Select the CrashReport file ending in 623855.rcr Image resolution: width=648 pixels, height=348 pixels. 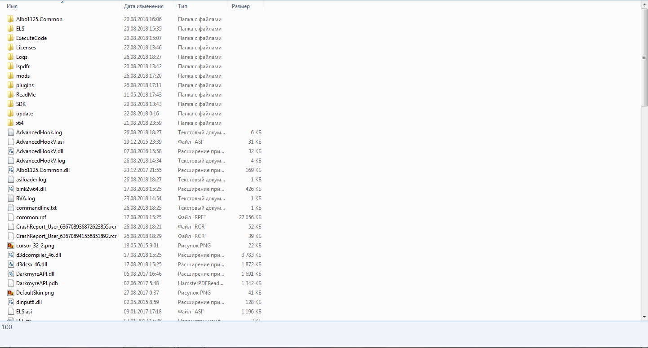tap(67, 227)
